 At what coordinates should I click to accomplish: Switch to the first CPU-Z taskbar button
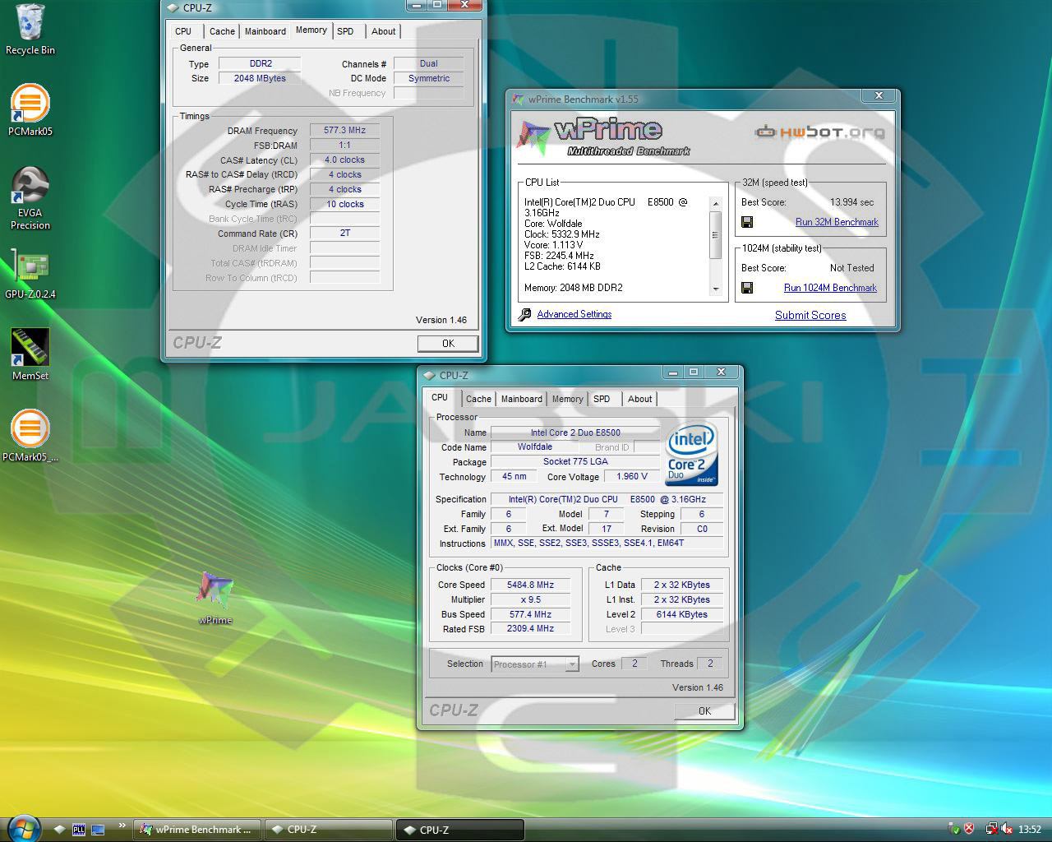[329, 830]
